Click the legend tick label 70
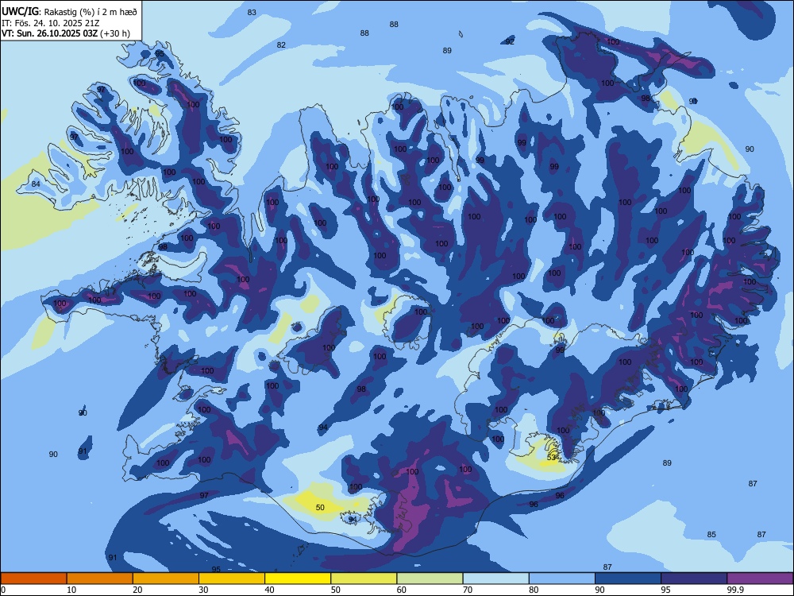 (468, 590)
